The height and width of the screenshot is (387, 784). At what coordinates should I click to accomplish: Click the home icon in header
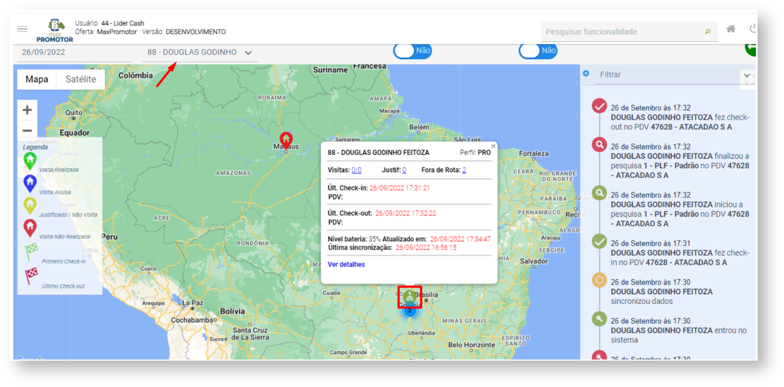click(x=731, y=29)
